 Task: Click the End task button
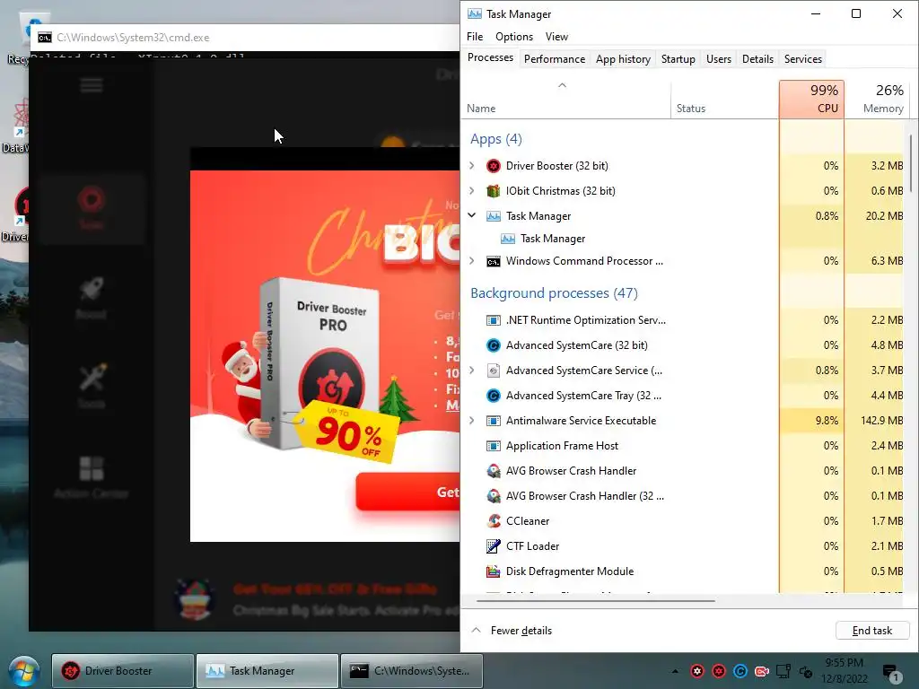pyautogui.click(x=872, y=631)
